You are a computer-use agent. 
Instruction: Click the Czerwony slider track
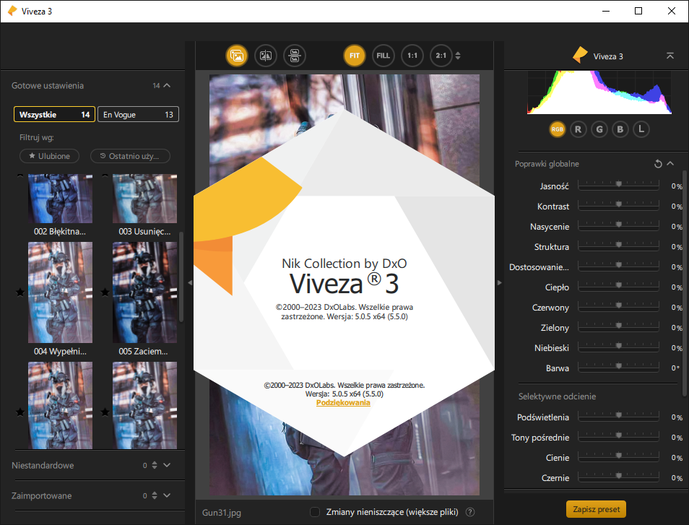(619, 307)
